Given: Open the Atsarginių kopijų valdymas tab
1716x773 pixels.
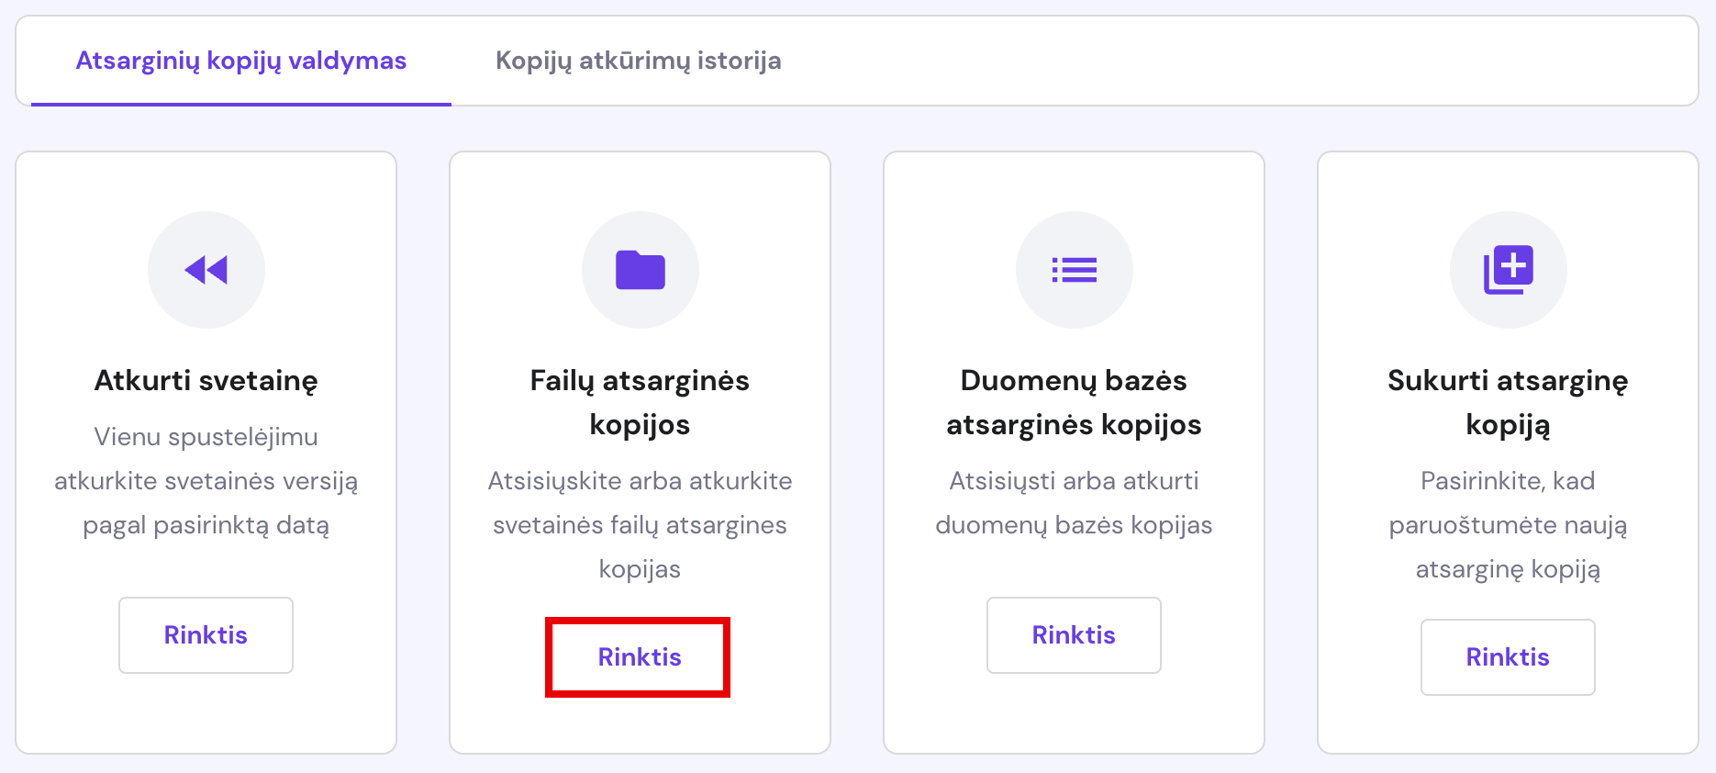Looking at the screenshot, I should [x=240, y=61].
